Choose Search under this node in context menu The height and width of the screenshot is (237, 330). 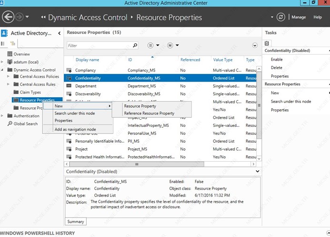pos(74,113)
